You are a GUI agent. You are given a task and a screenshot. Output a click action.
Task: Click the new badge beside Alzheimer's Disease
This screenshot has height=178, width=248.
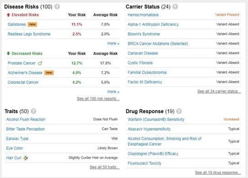coord(49,73)
